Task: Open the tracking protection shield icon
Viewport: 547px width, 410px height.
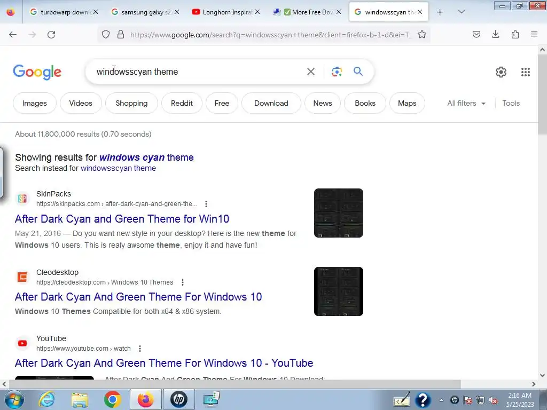Action: [x=106, y=34]
